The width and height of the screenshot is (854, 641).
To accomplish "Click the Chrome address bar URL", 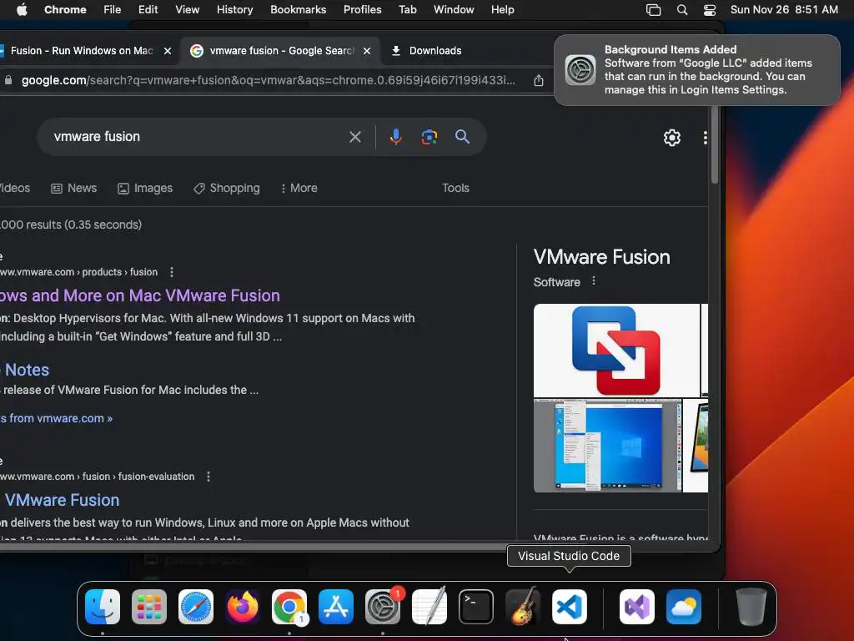I will point(268,81).
